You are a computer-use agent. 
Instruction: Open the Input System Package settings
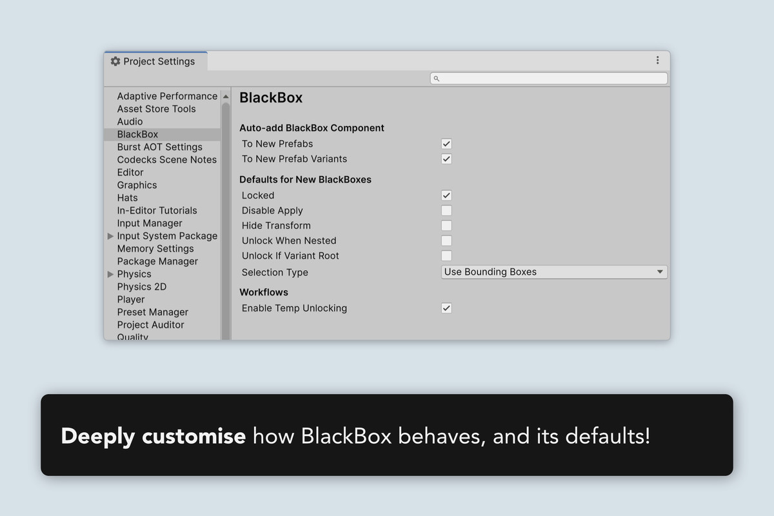(167, 236)
